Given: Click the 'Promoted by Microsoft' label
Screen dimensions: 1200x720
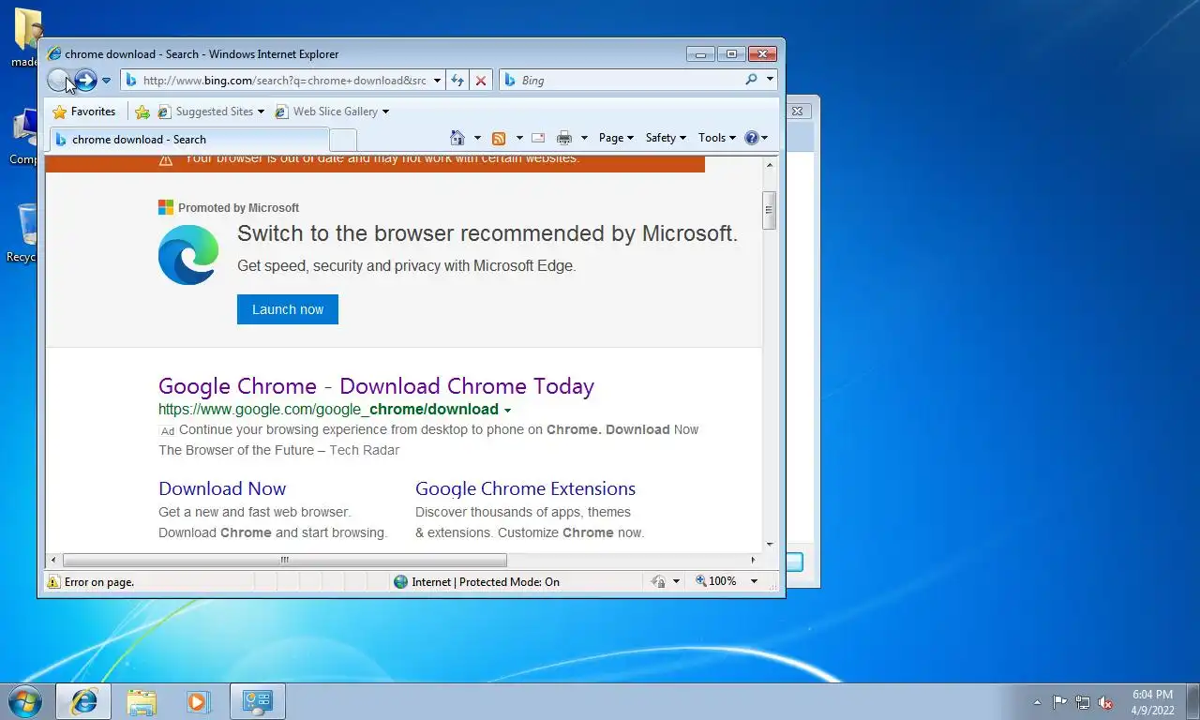Looking at the screenshot, I should 238,208.
